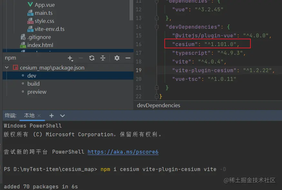Click the remove (minus) icon in npm toolbar
Screen dimensions: 282x190
point(81,58)
